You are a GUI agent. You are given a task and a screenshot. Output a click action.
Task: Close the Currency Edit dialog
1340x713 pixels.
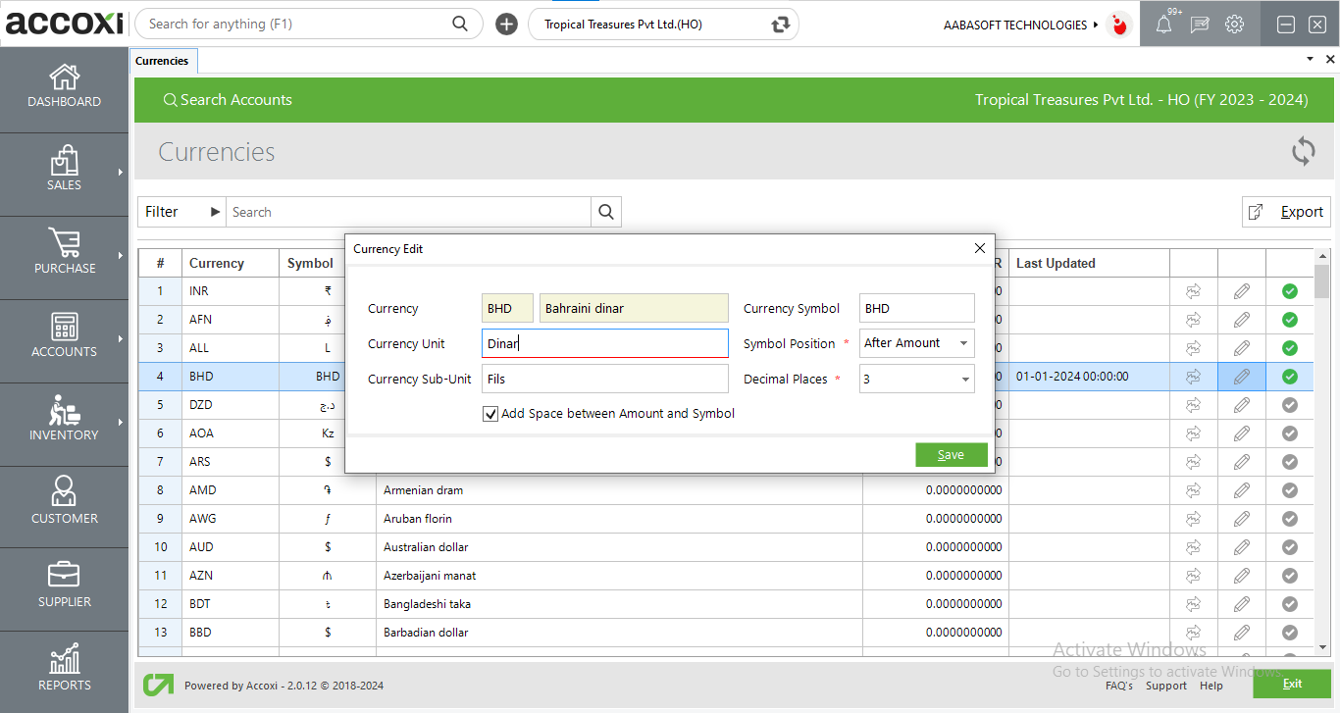point(979,249)
